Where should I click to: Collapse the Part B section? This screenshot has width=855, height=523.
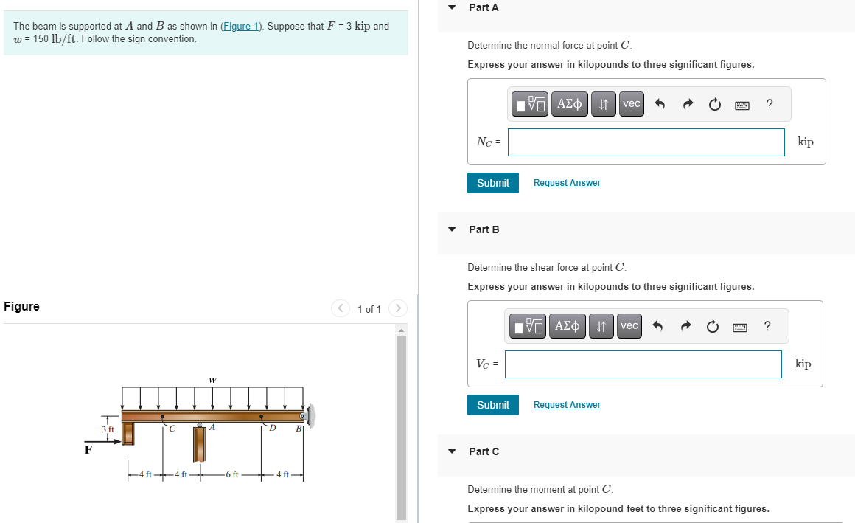451,229
